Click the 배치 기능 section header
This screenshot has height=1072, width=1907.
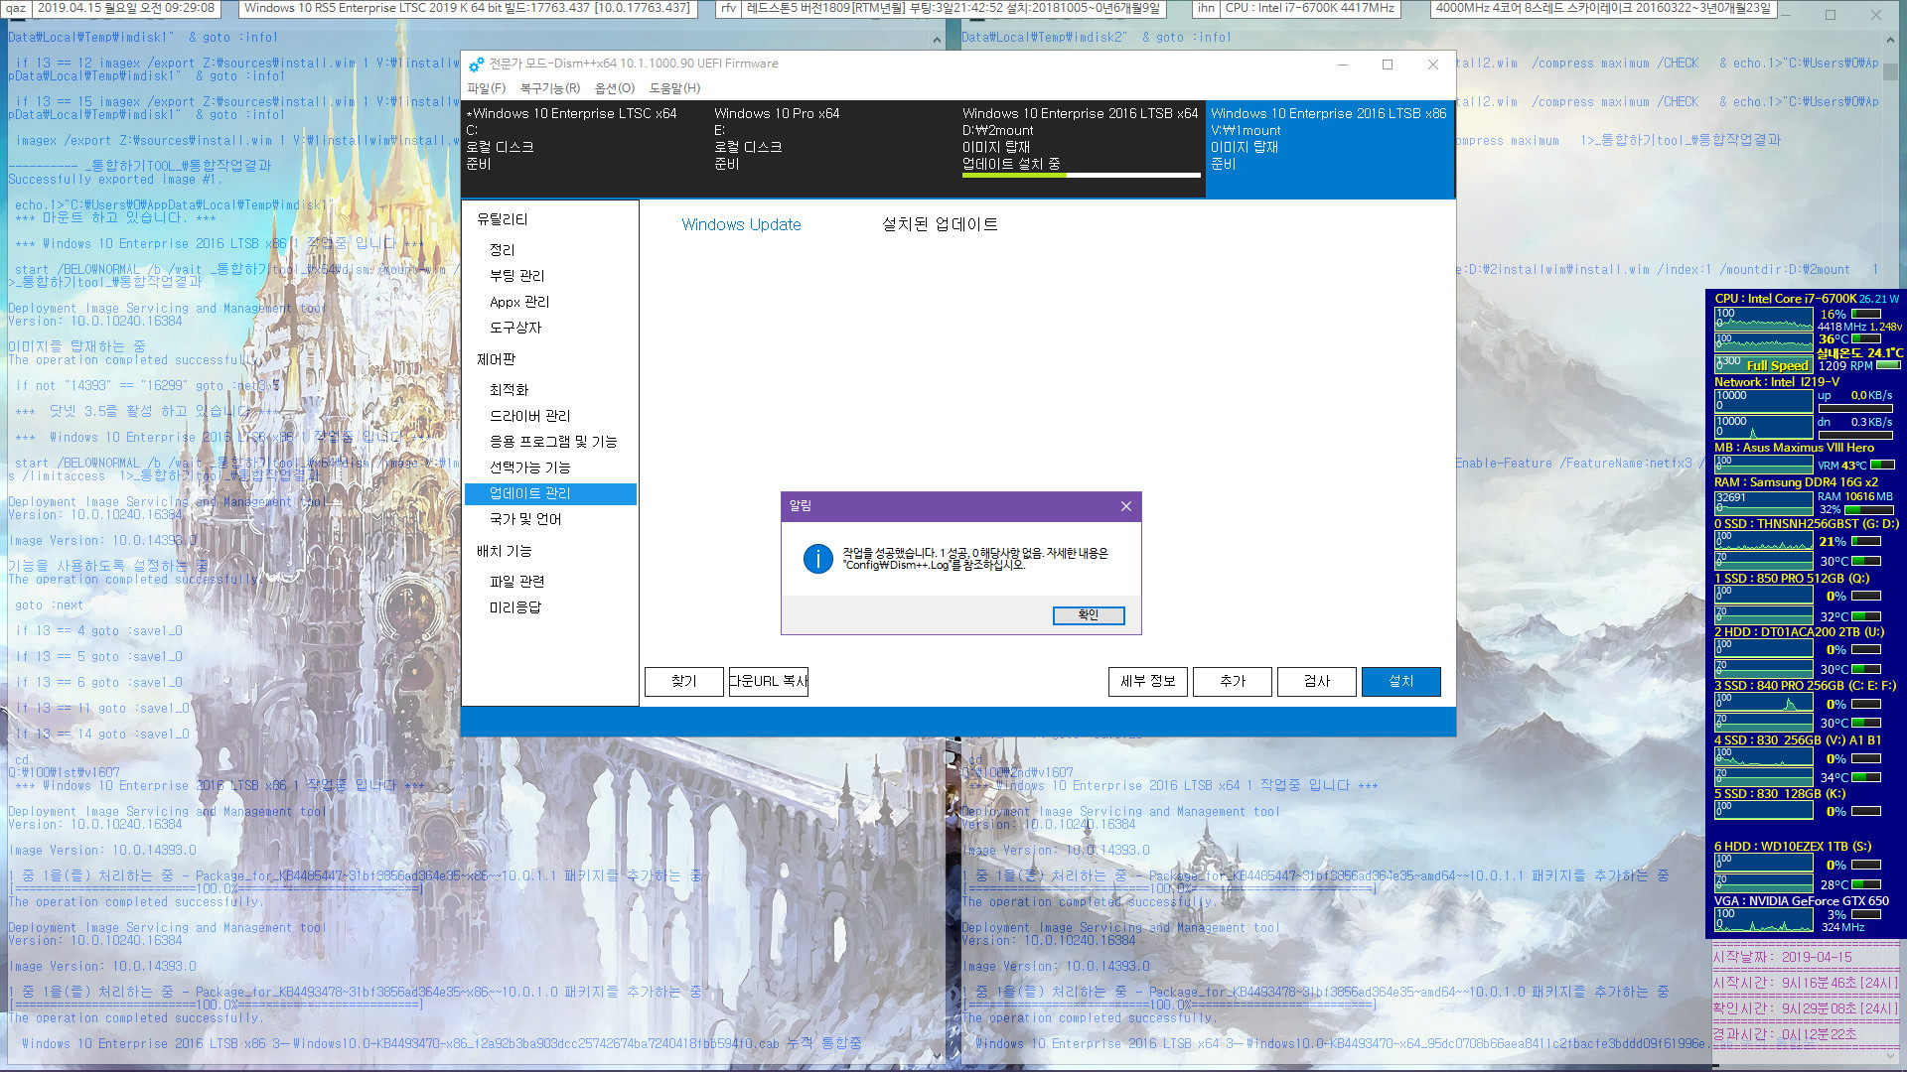(x=504, y=551)
